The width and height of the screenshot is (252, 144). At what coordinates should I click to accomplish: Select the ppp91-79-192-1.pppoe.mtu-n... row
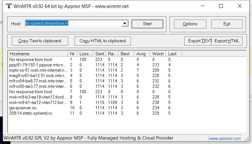click(x=95, y=65)
